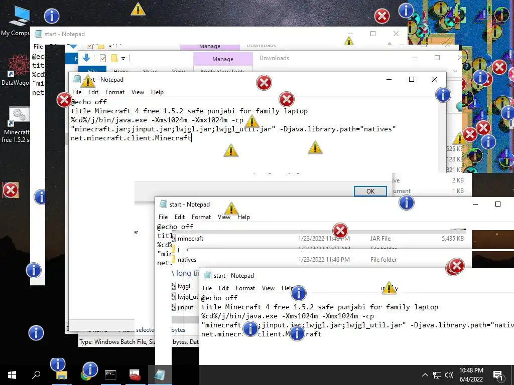Open Customize Quick Access Toolbar dropdown in Explorer

pyautogui.click(x=123, y=59)
